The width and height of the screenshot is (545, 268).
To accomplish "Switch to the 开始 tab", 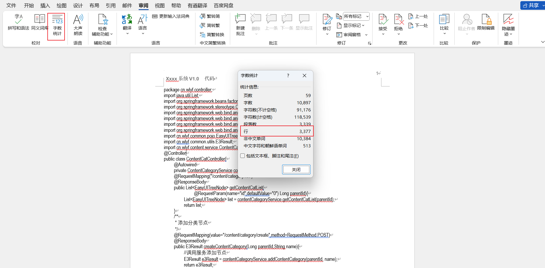I will coord(29,5).
